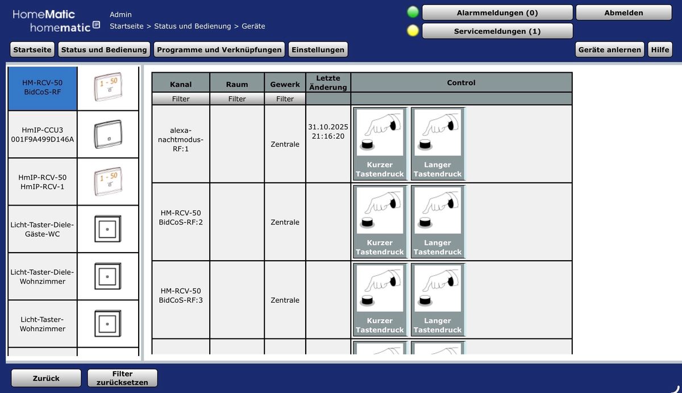Open Servicemeldungen (1)
The height and width of the screenshot is (393, 682).
coord(497,31)
